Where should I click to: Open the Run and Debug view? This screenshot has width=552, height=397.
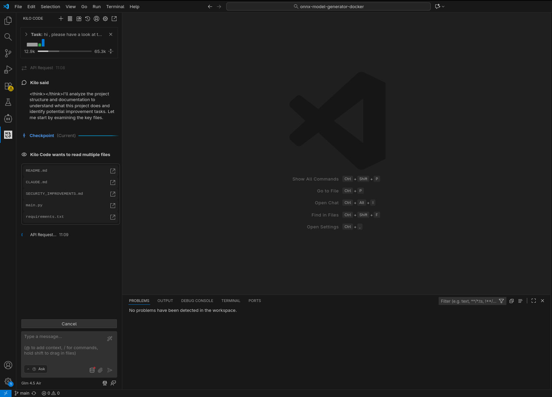click(8, 70)
